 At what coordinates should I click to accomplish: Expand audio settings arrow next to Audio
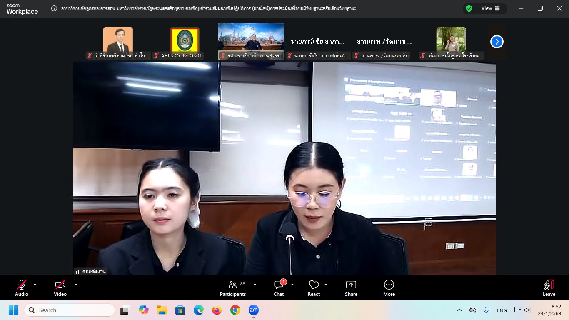35,285
